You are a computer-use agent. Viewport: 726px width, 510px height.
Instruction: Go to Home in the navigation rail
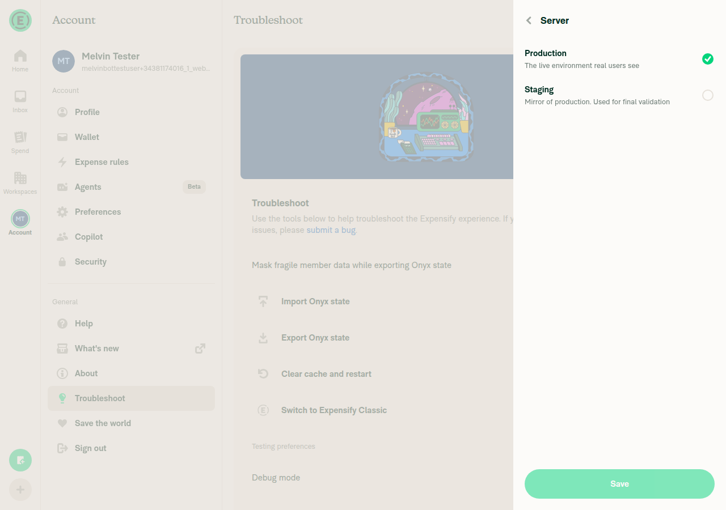20,61
